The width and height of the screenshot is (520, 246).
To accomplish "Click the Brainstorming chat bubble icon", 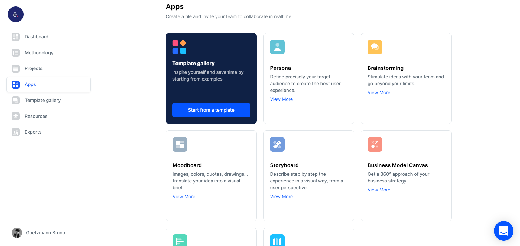I will tap(375, 47).
